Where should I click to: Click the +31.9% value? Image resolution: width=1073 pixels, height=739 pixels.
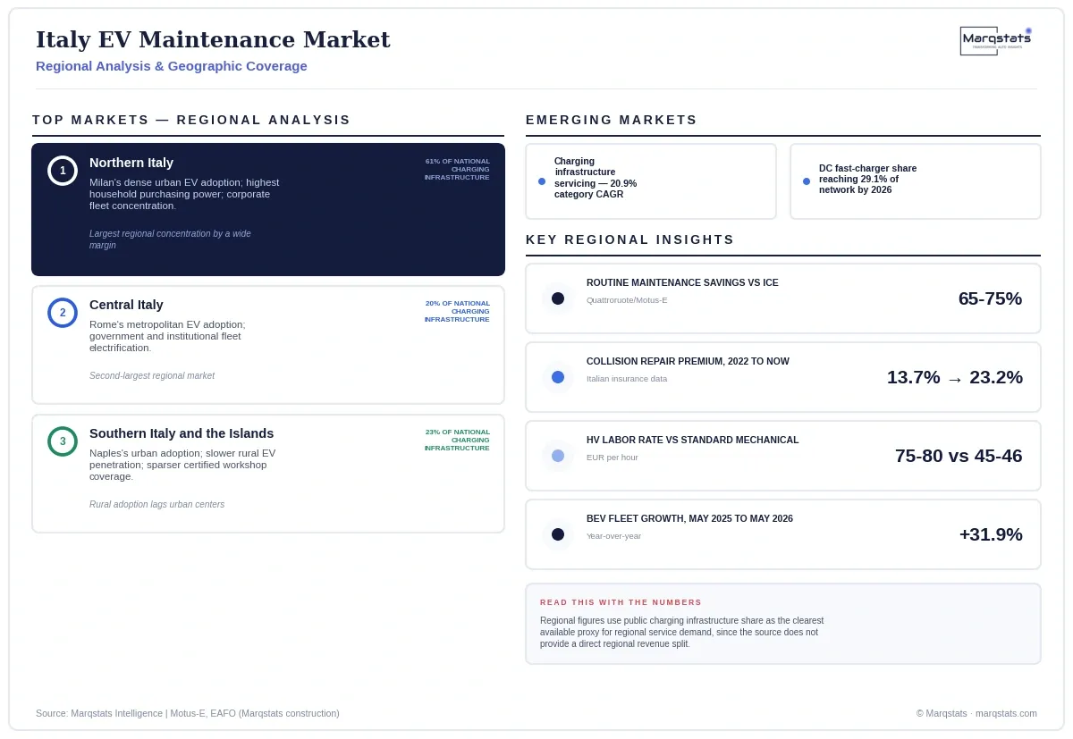991,534
